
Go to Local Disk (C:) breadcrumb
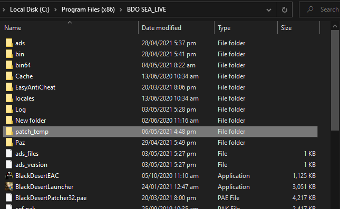[x=30, y=9]
